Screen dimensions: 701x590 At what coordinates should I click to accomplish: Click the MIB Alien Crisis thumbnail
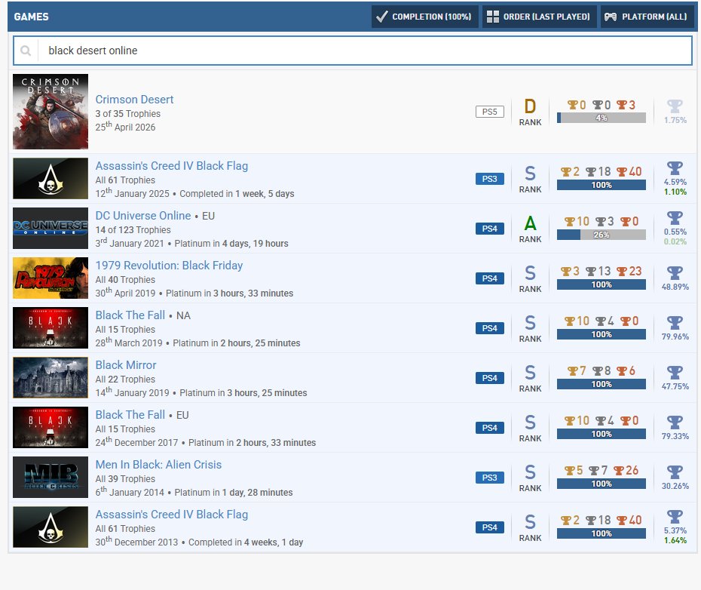point(51,477)
